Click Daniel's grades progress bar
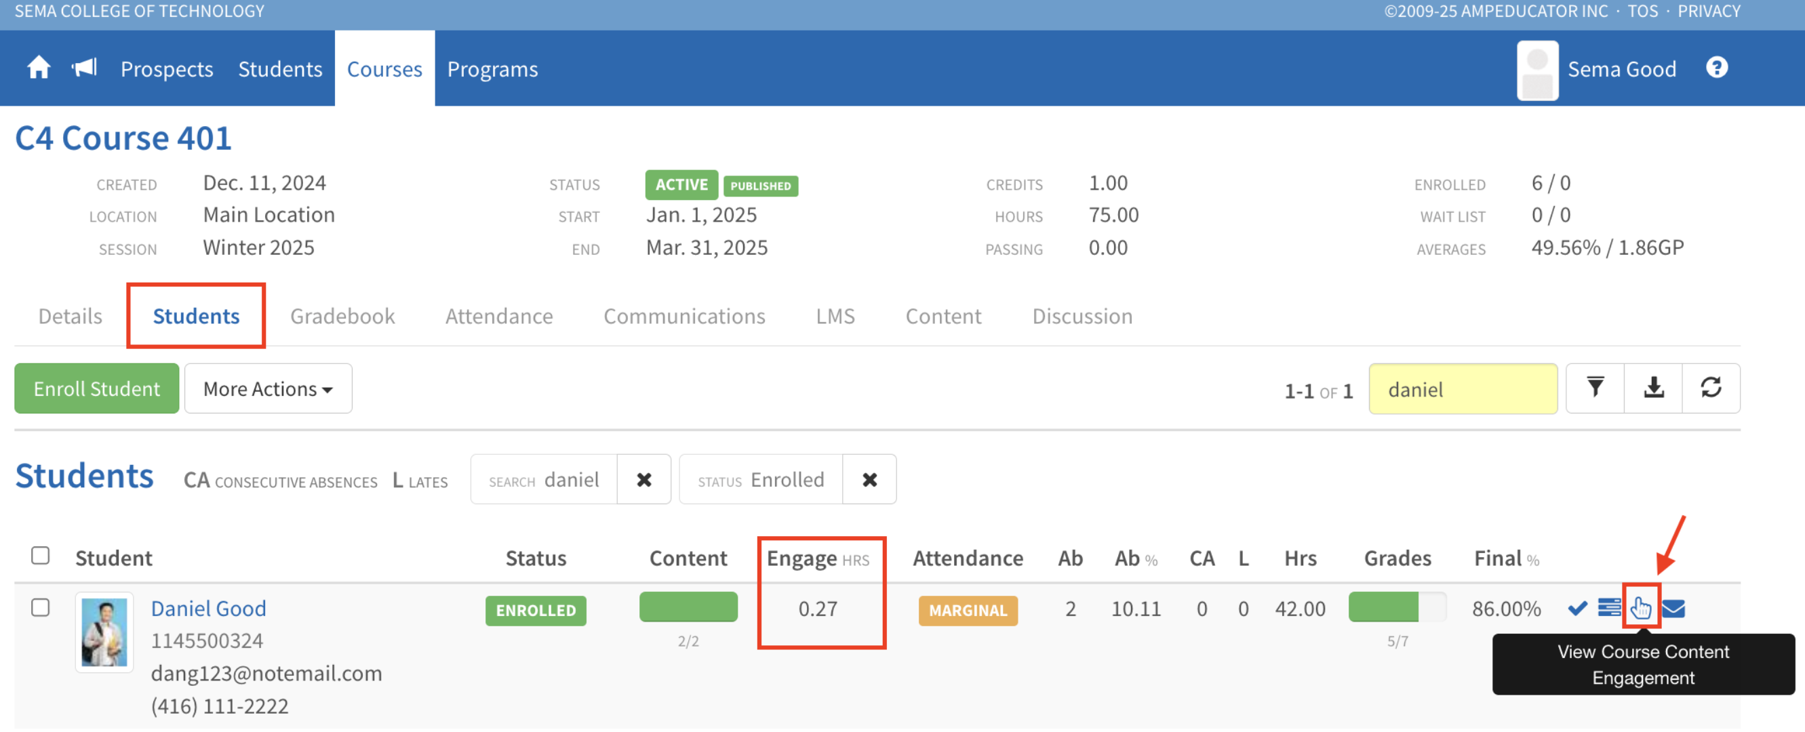This screenshot has width=1805, height=732. coord(1397,607)
